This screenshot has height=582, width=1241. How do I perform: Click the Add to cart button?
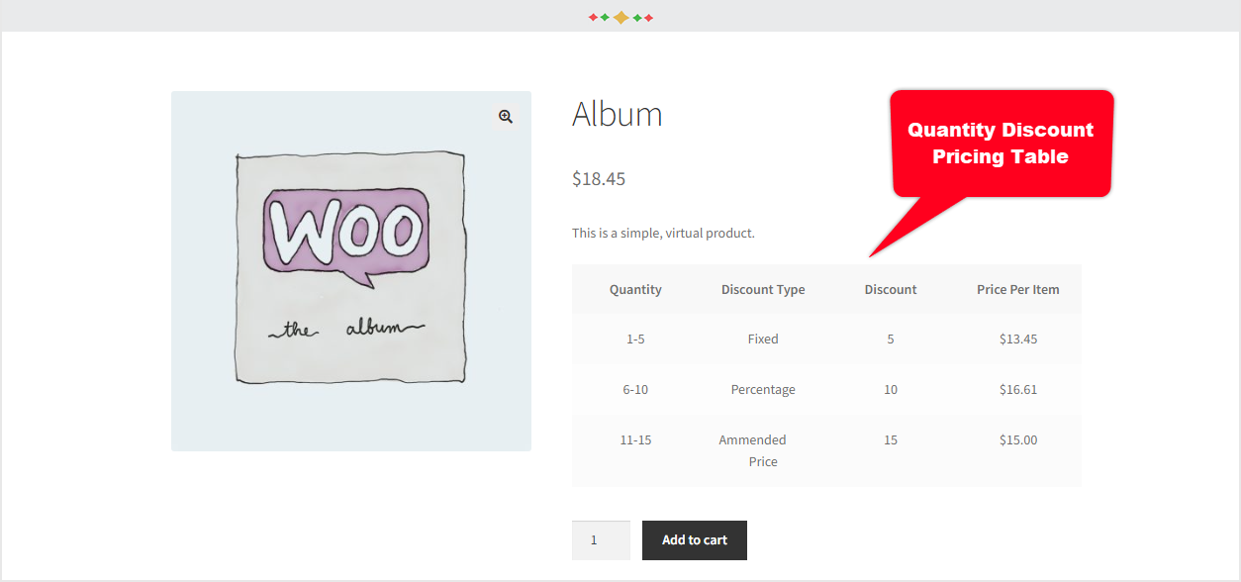click(694, 540)
